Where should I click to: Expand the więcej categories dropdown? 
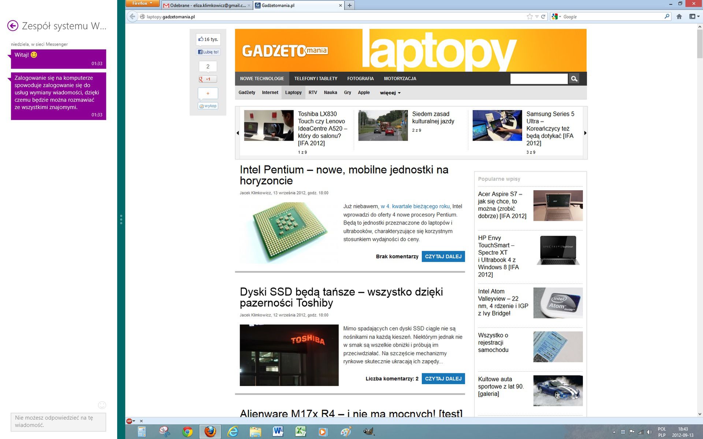(390, 93)
